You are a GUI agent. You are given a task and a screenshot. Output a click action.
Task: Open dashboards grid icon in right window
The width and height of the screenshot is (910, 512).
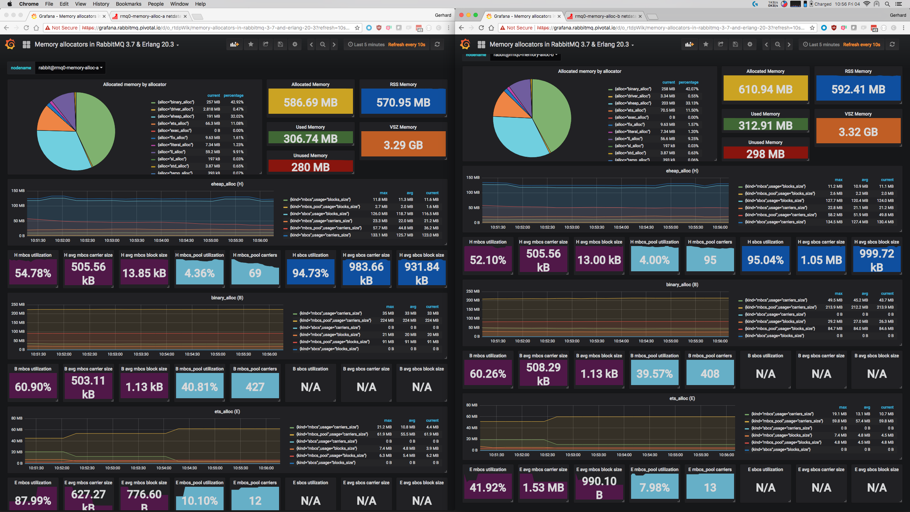[x=481, y=44]
